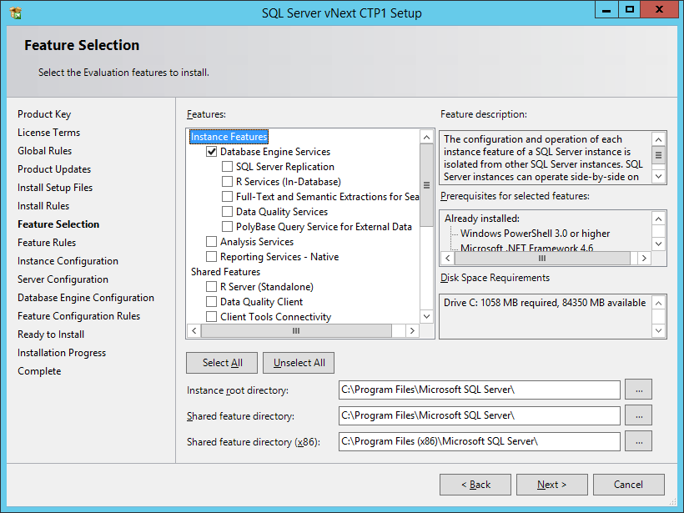Screen dimensions: 684x513
Task: Click Unselect All
Action: click(x=298, y=362)
